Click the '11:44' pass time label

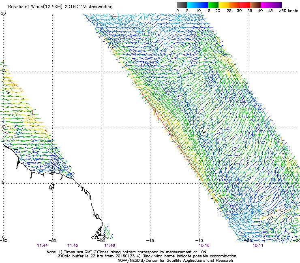[43, 246]
